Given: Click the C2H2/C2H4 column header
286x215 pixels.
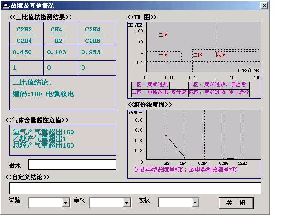Looking at the screenshot, I should pyautogui.click(x=24, y=34).
